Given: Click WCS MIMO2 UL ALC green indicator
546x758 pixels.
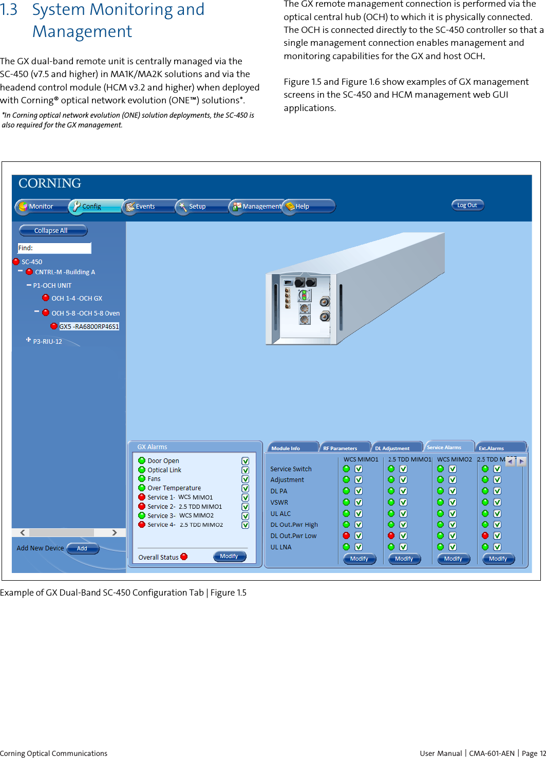Looking at the screenshot, I should [x=440, y=513].
